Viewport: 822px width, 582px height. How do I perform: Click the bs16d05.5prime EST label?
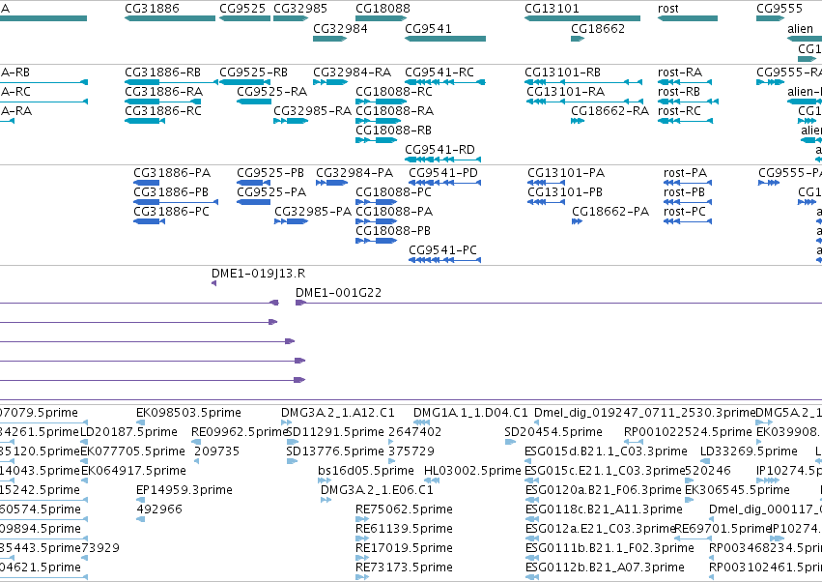366,471
